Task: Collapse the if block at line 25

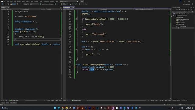Action: tap(76, 50)
